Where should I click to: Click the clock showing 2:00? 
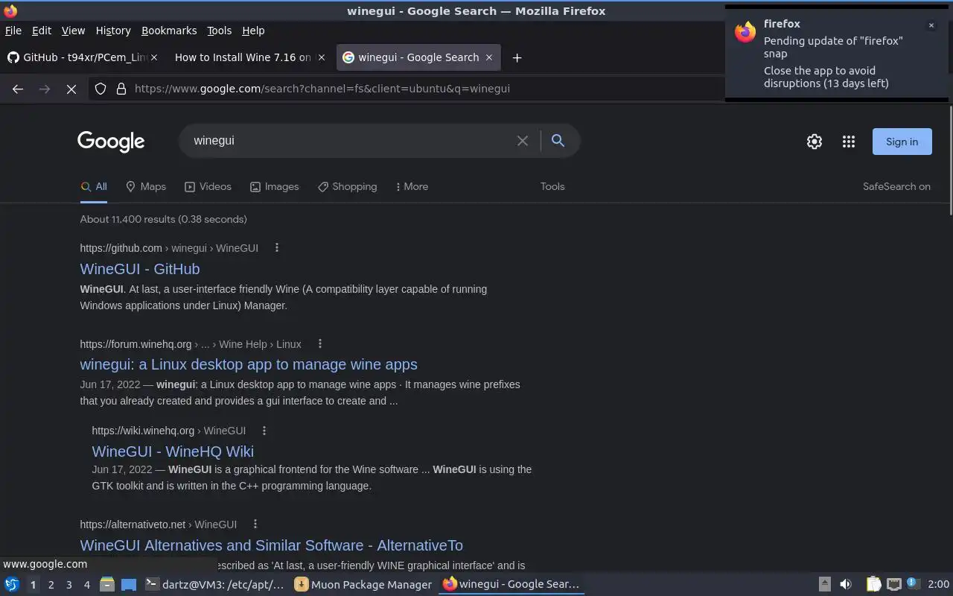point(938,584)
